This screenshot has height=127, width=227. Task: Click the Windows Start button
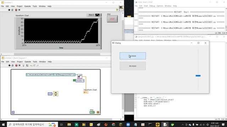click(x=3, y=125)
